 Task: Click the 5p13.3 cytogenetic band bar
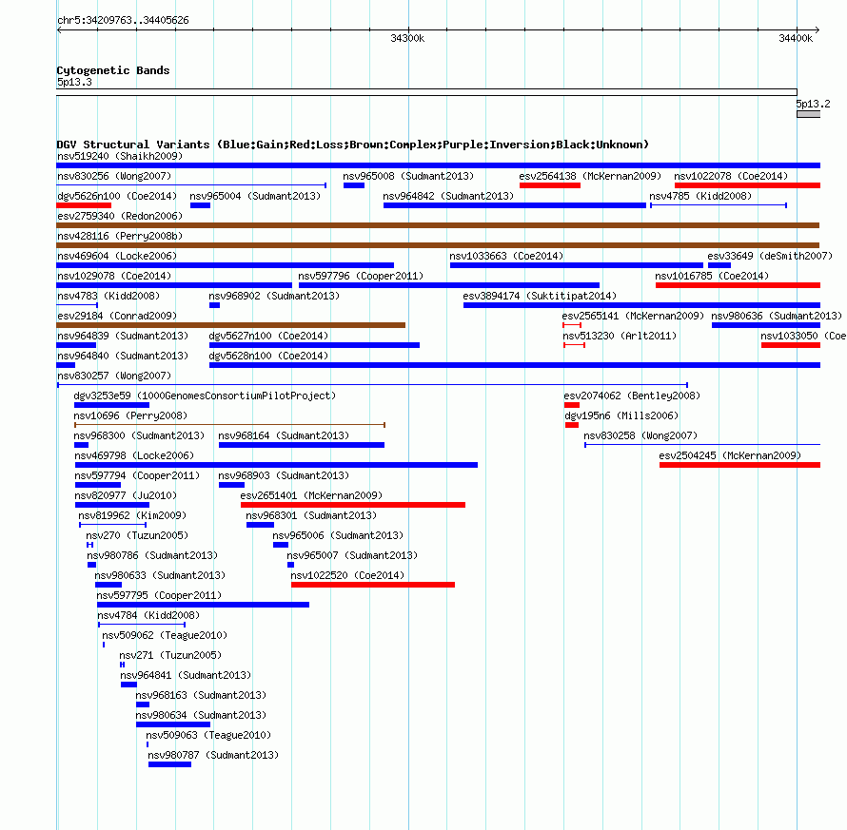click(426, 92)
